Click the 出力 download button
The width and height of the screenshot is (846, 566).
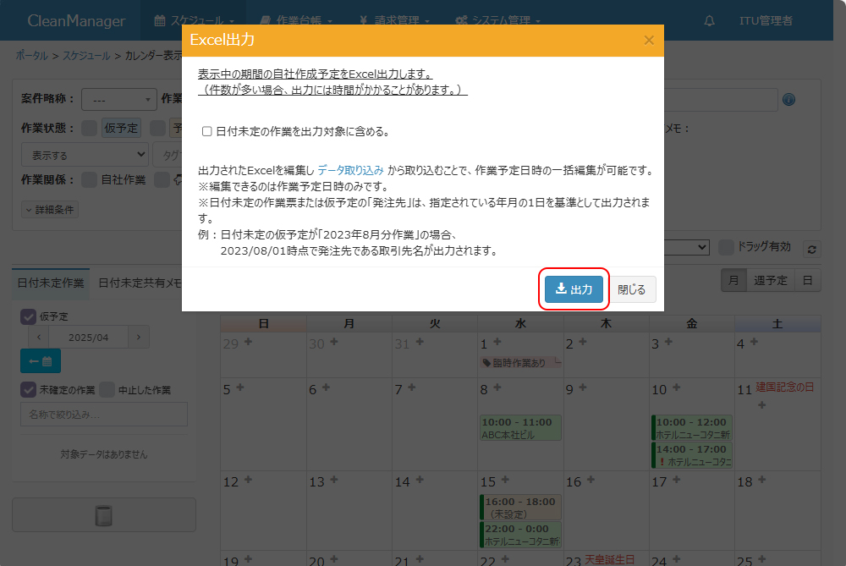(574, 289)
